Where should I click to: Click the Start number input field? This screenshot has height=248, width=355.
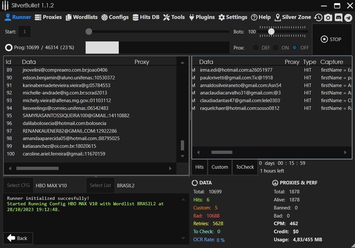pyautogui.click(x=25, y=31)
